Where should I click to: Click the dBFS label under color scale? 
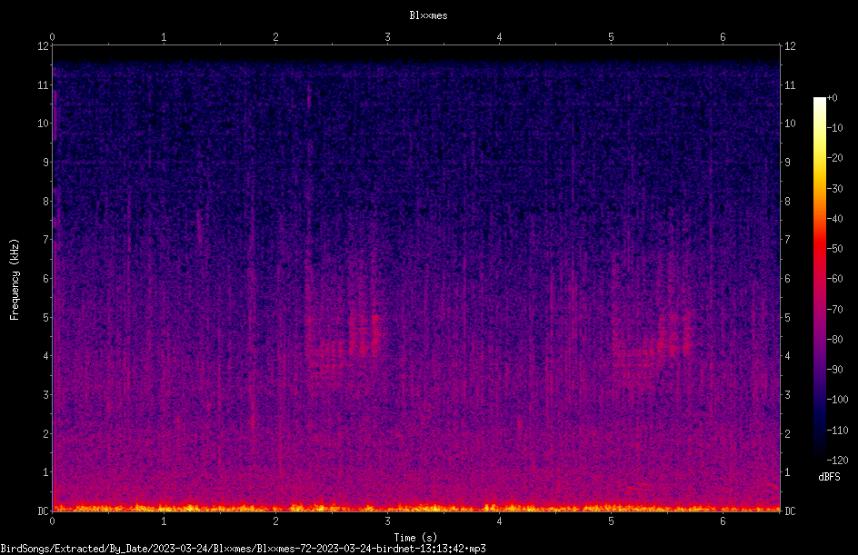(x=829, y=477)
